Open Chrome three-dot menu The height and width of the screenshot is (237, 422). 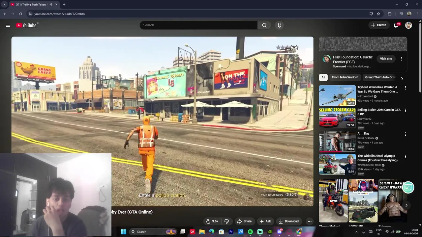[417, 14]
